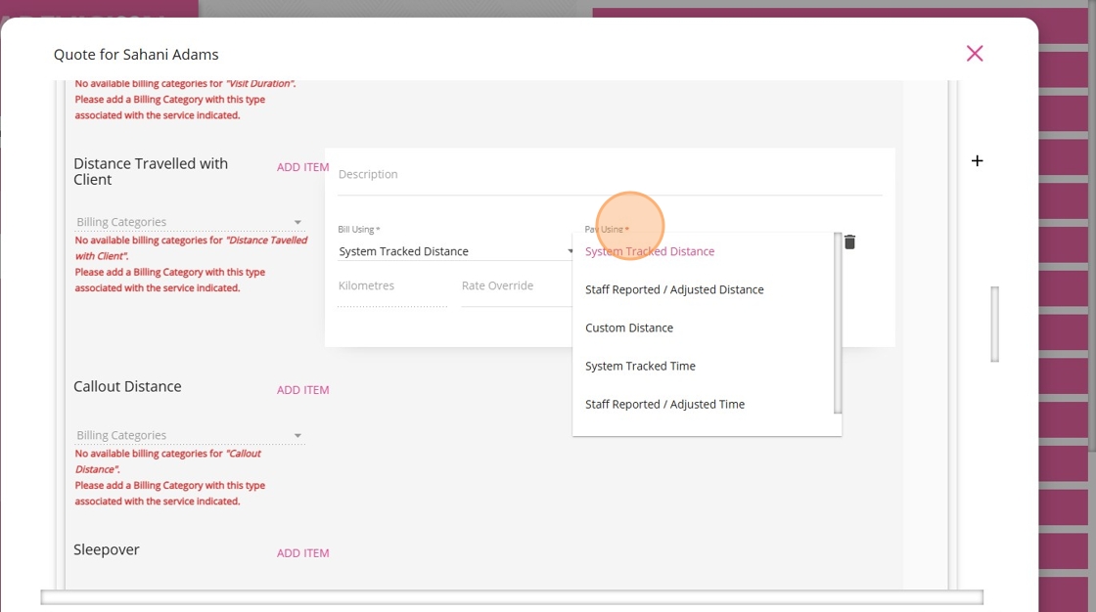
Task: Click the Rate Override field
Action: pos(516,286)
